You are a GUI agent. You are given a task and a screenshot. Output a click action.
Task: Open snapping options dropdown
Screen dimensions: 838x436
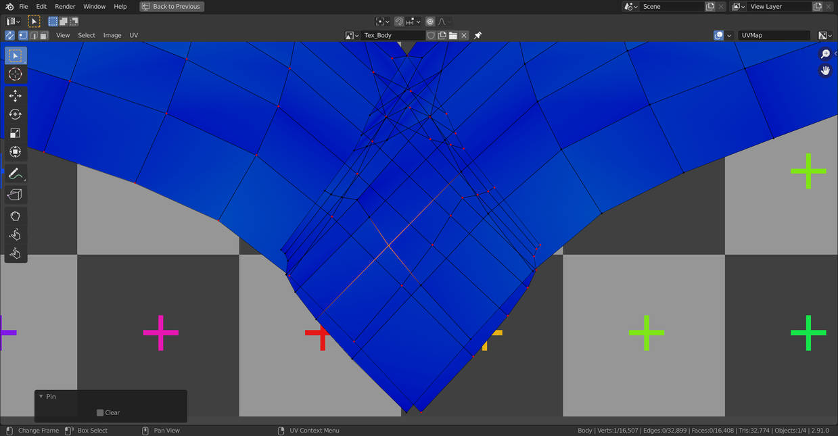point(413,22)
